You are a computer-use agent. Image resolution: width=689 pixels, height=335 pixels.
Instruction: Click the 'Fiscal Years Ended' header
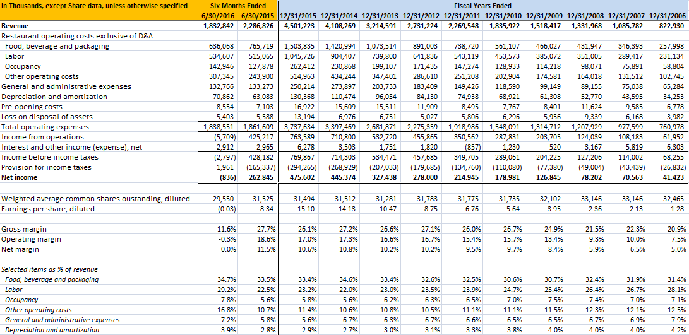(482, 6)
